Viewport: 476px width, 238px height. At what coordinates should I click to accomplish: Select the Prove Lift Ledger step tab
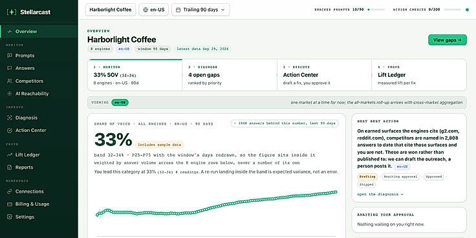(x=419, y=75)
